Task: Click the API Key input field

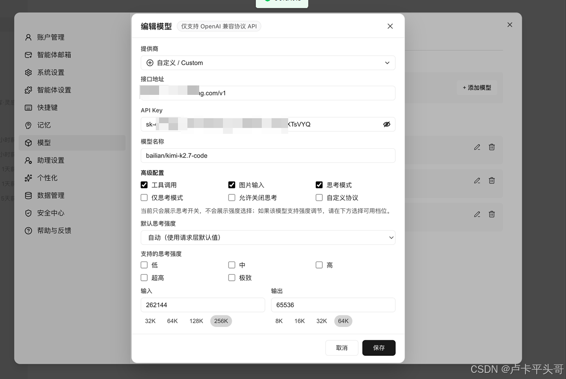Action: pos(268,124)
